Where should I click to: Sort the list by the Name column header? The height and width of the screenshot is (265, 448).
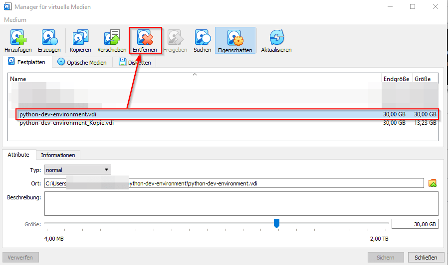point(18,79)
